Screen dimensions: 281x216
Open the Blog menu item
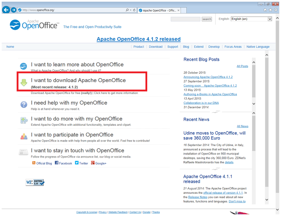click(186, 47)
